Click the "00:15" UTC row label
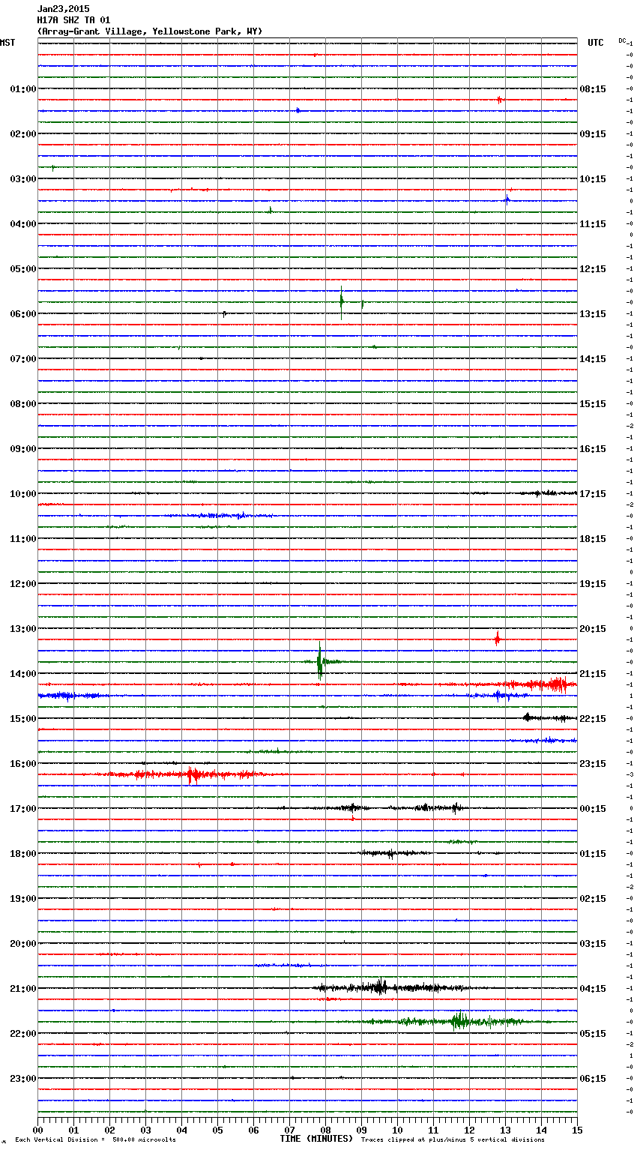This screenshot has width=637, height=1150. [x=593, y=809]
